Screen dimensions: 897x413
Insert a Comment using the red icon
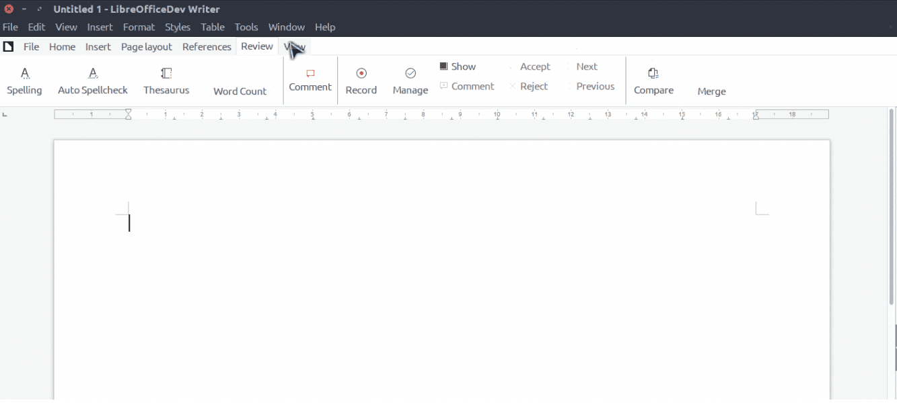[310, 81]
